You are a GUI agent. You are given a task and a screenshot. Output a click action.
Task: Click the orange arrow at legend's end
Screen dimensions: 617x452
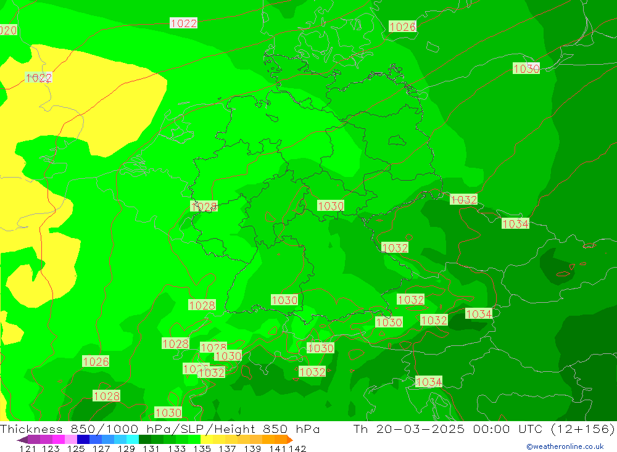290,440
